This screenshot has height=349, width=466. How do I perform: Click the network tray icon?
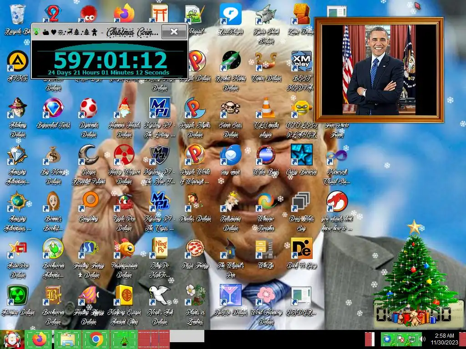412,339
